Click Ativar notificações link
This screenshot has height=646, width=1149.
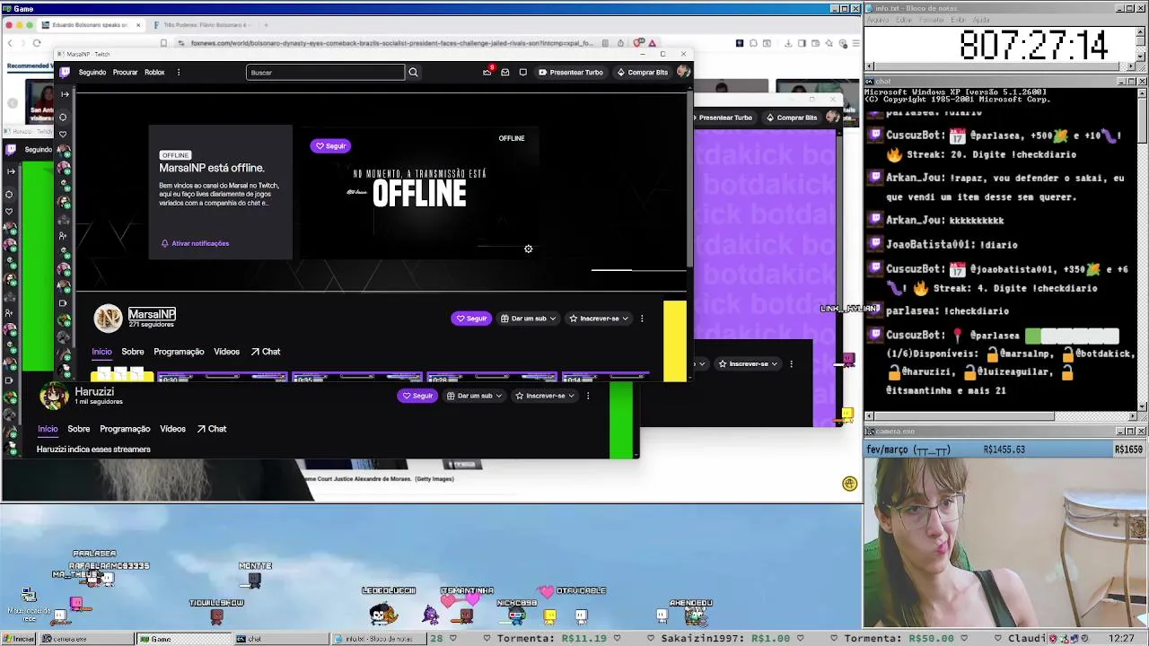click(195, 243)
